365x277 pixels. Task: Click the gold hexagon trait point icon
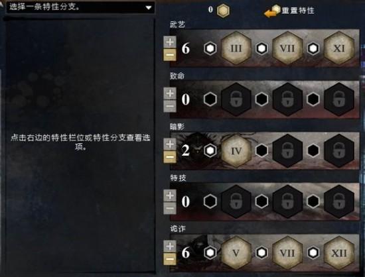tap(223, 11)
